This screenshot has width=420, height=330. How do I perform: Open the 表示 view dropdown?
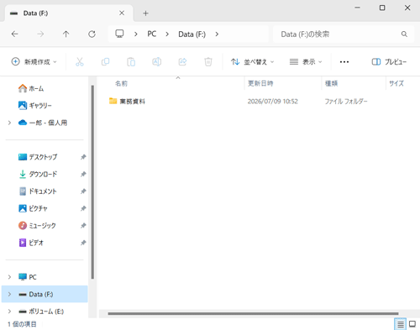306,62
